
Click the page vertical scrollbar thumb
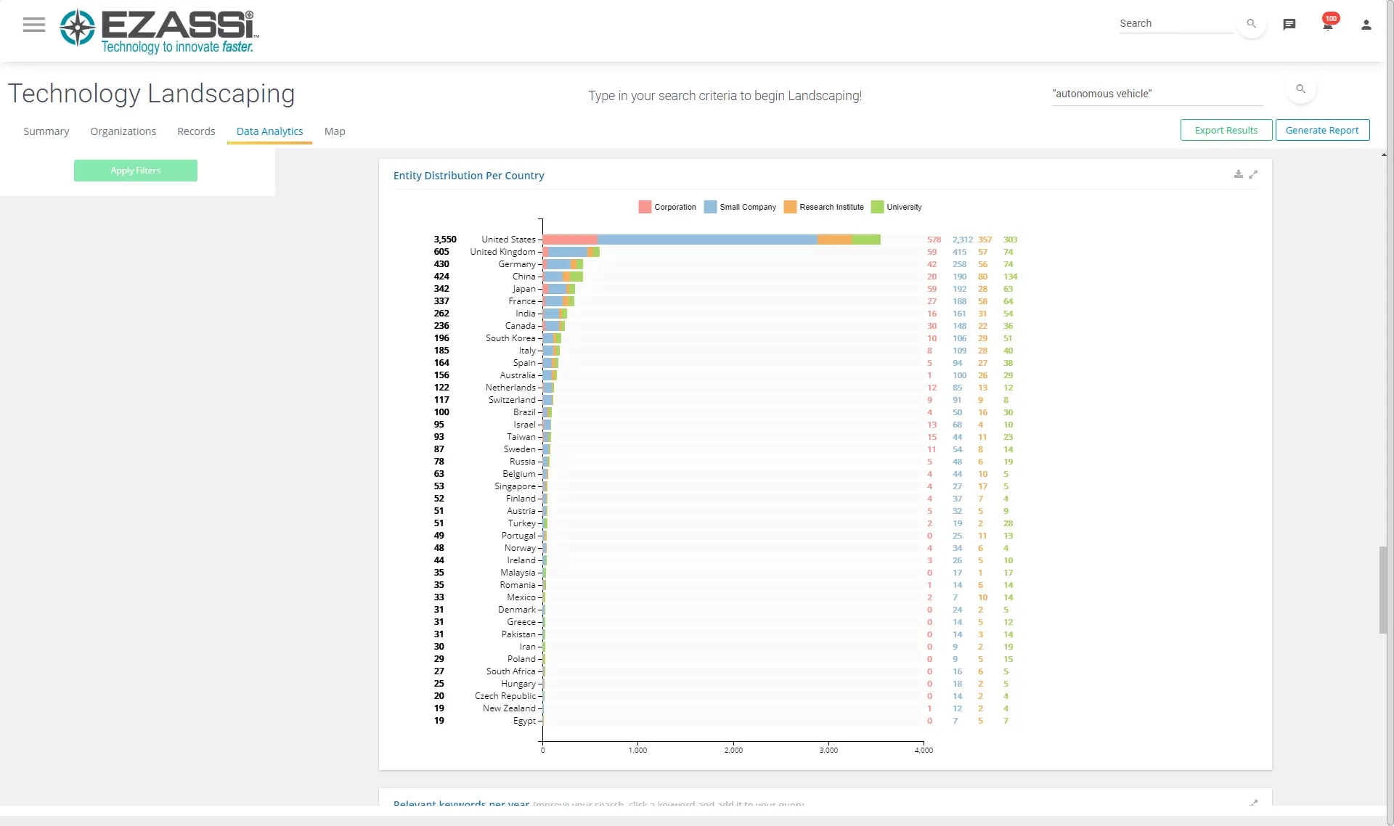(1383, 589)
